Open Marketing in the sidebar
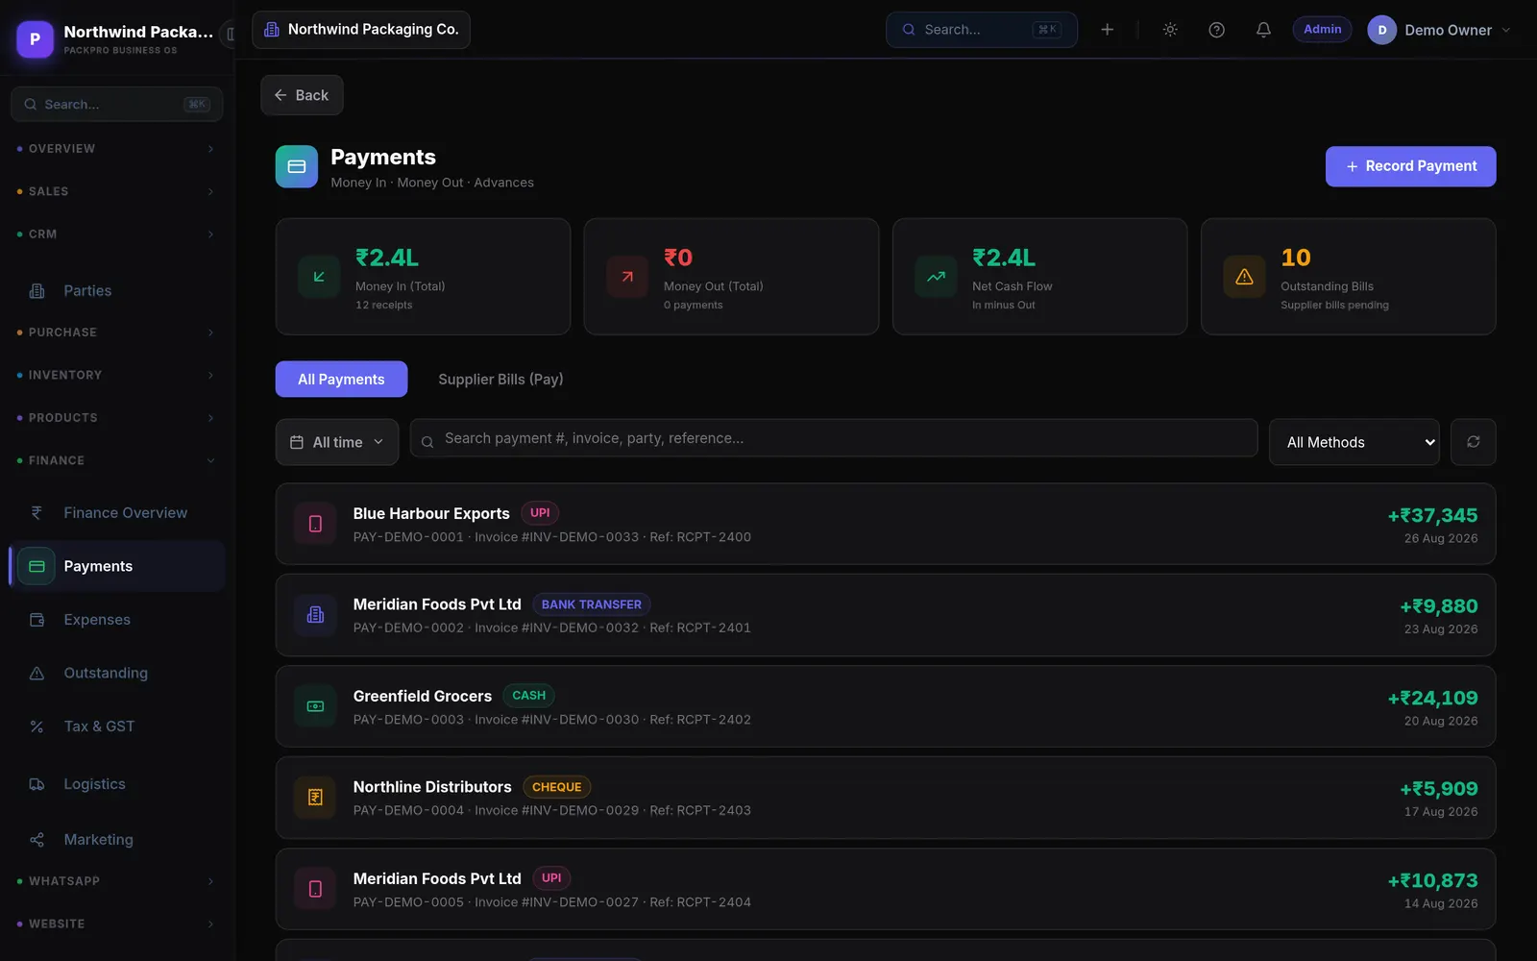1537x961 pixels. pos(117,840)
